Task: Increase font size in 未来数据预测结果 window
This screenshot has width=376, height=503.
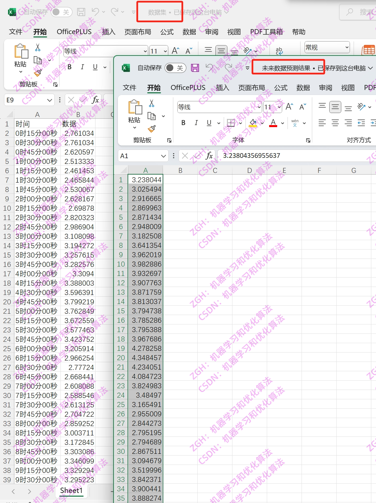Action: click(289, 107)
